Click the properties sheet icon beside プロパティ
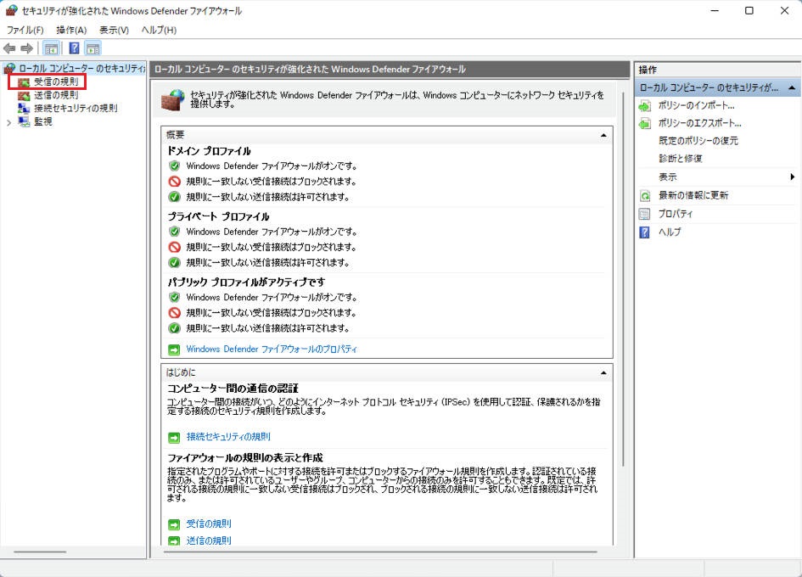This screenshot has height=577, width=802. pos(645,215)
